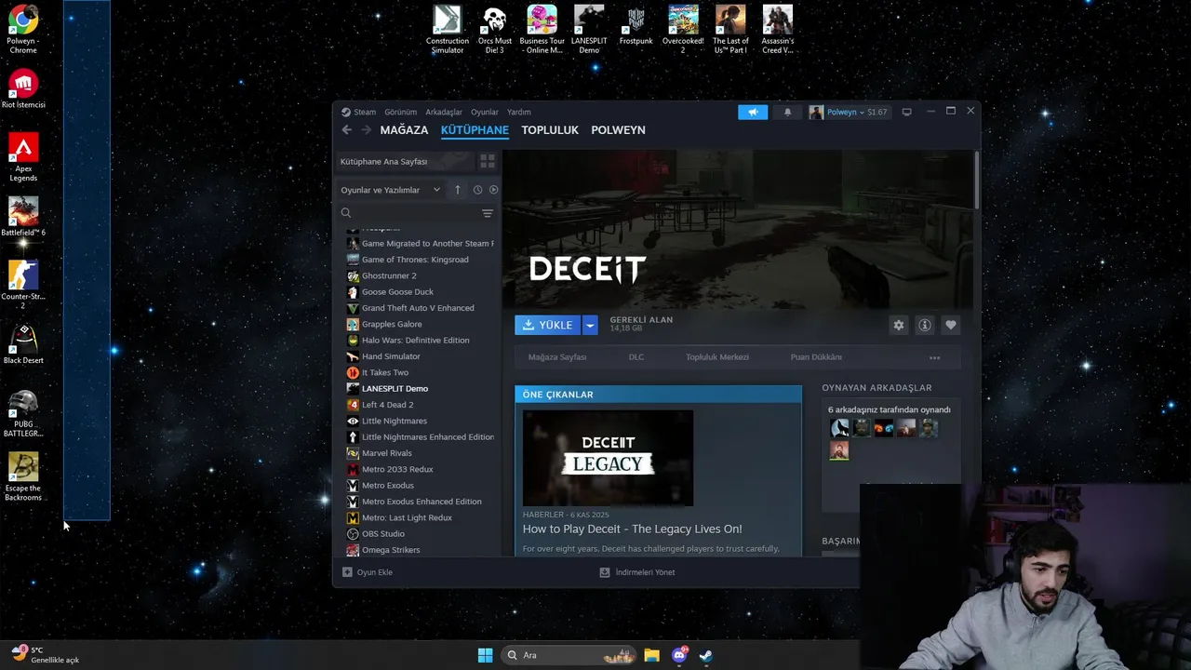This screenshot has width=1191, height=670.
Task: Open the POLWEYN profile tab
Action: pos(618,129)
